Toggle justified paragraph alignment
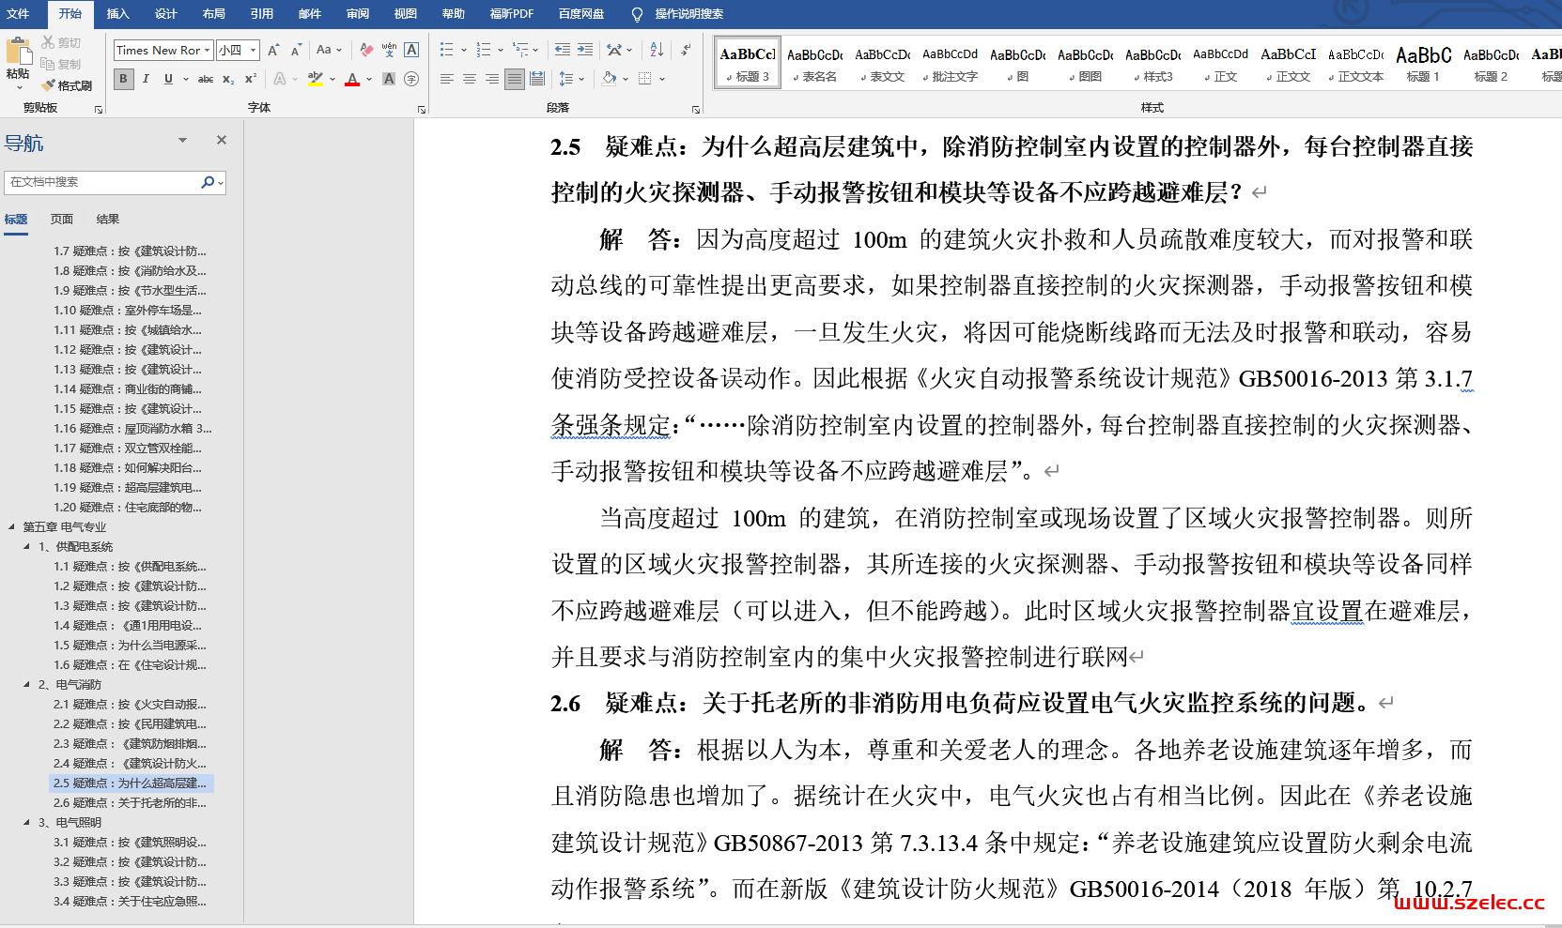The image size is (1562, 928). [x=515, y=79]
